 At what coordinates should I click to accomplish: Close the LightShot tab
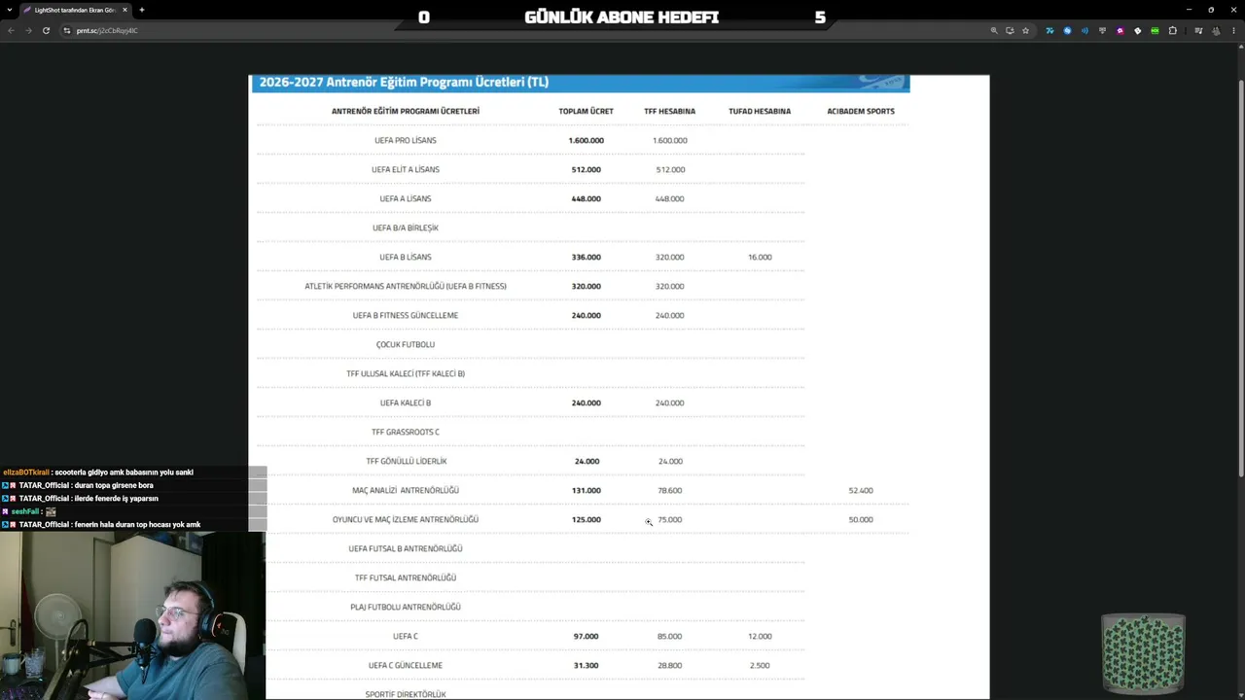coord(124,10)
